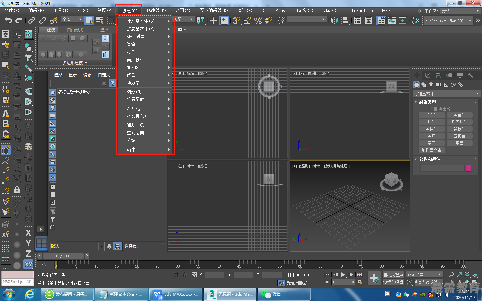The height and width of the screenshot is (301, 482).
Task: Toggle the 3D Snaps button
Action: (236, 20)
